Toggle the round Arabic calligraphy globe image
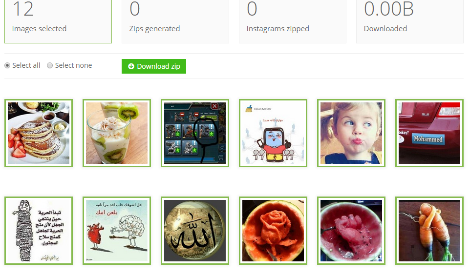 tap(195, 231)
